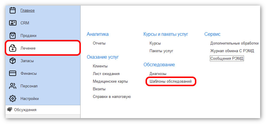Viewport: 266px width, 124px height.
Task: Open Шаблоны обследований
Action: tap(170, 81)
